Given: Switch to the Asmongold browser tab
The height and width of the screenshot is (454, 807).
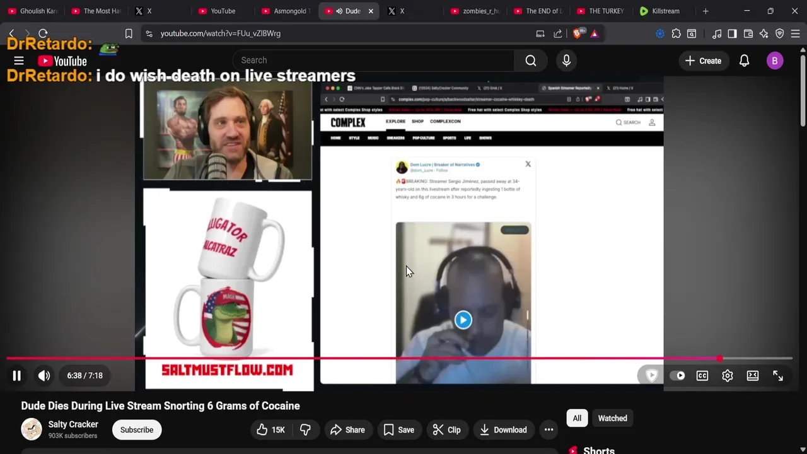Looking at the screenshot, I should click(x=286, y=11).
